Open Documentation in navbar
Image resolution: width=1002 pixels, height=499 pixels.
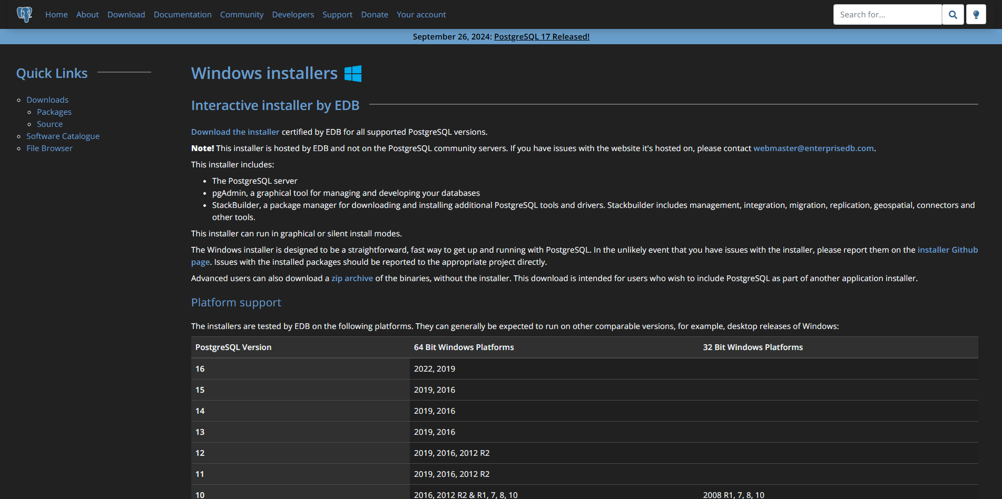(x=183, y=15)
